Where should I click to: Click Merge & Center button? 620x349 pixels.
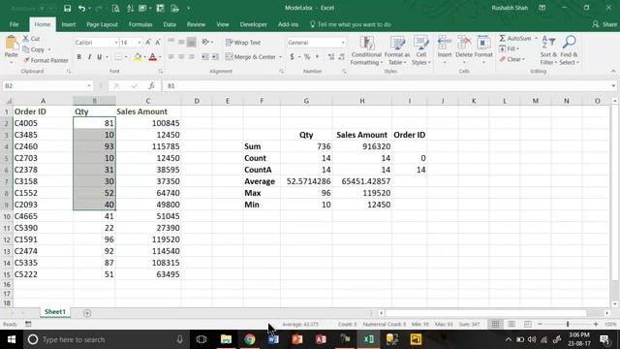[251, 57]
